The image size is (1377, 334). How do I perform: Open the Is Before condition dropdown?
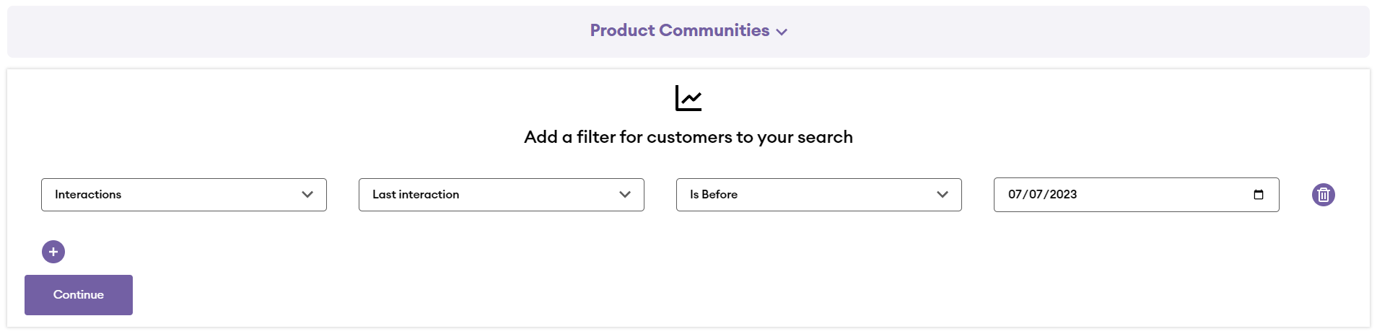click(x=818, y=195)
